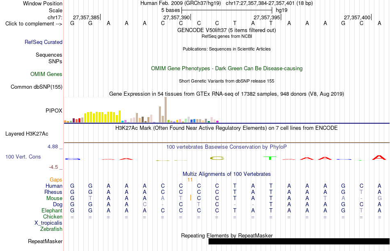Click the OMIM Gene Phenotypes title
Image resolution: width=390 pixels, height=251 pixels.
click(227, 69)
